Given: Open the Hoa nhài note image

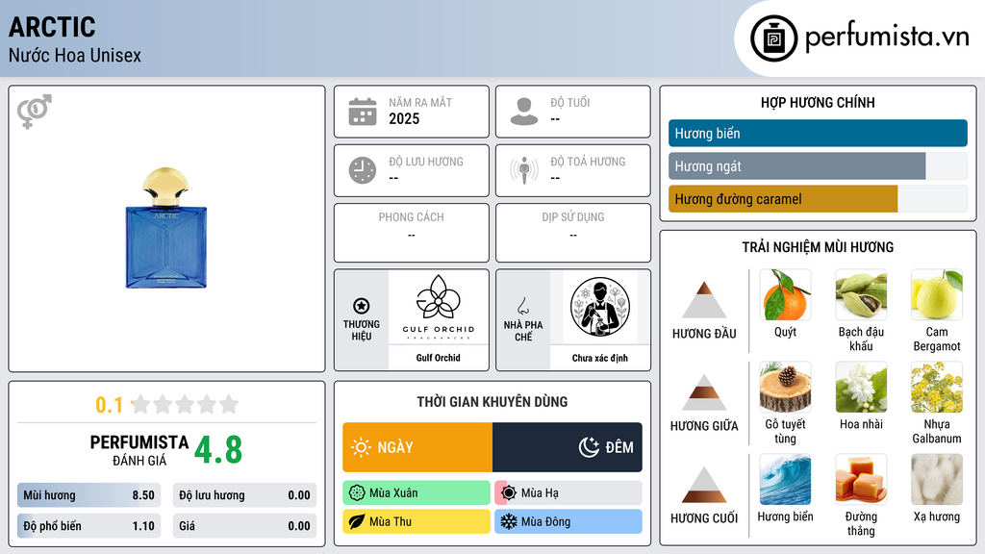Looking at the screenshot, I should (861, 388).
